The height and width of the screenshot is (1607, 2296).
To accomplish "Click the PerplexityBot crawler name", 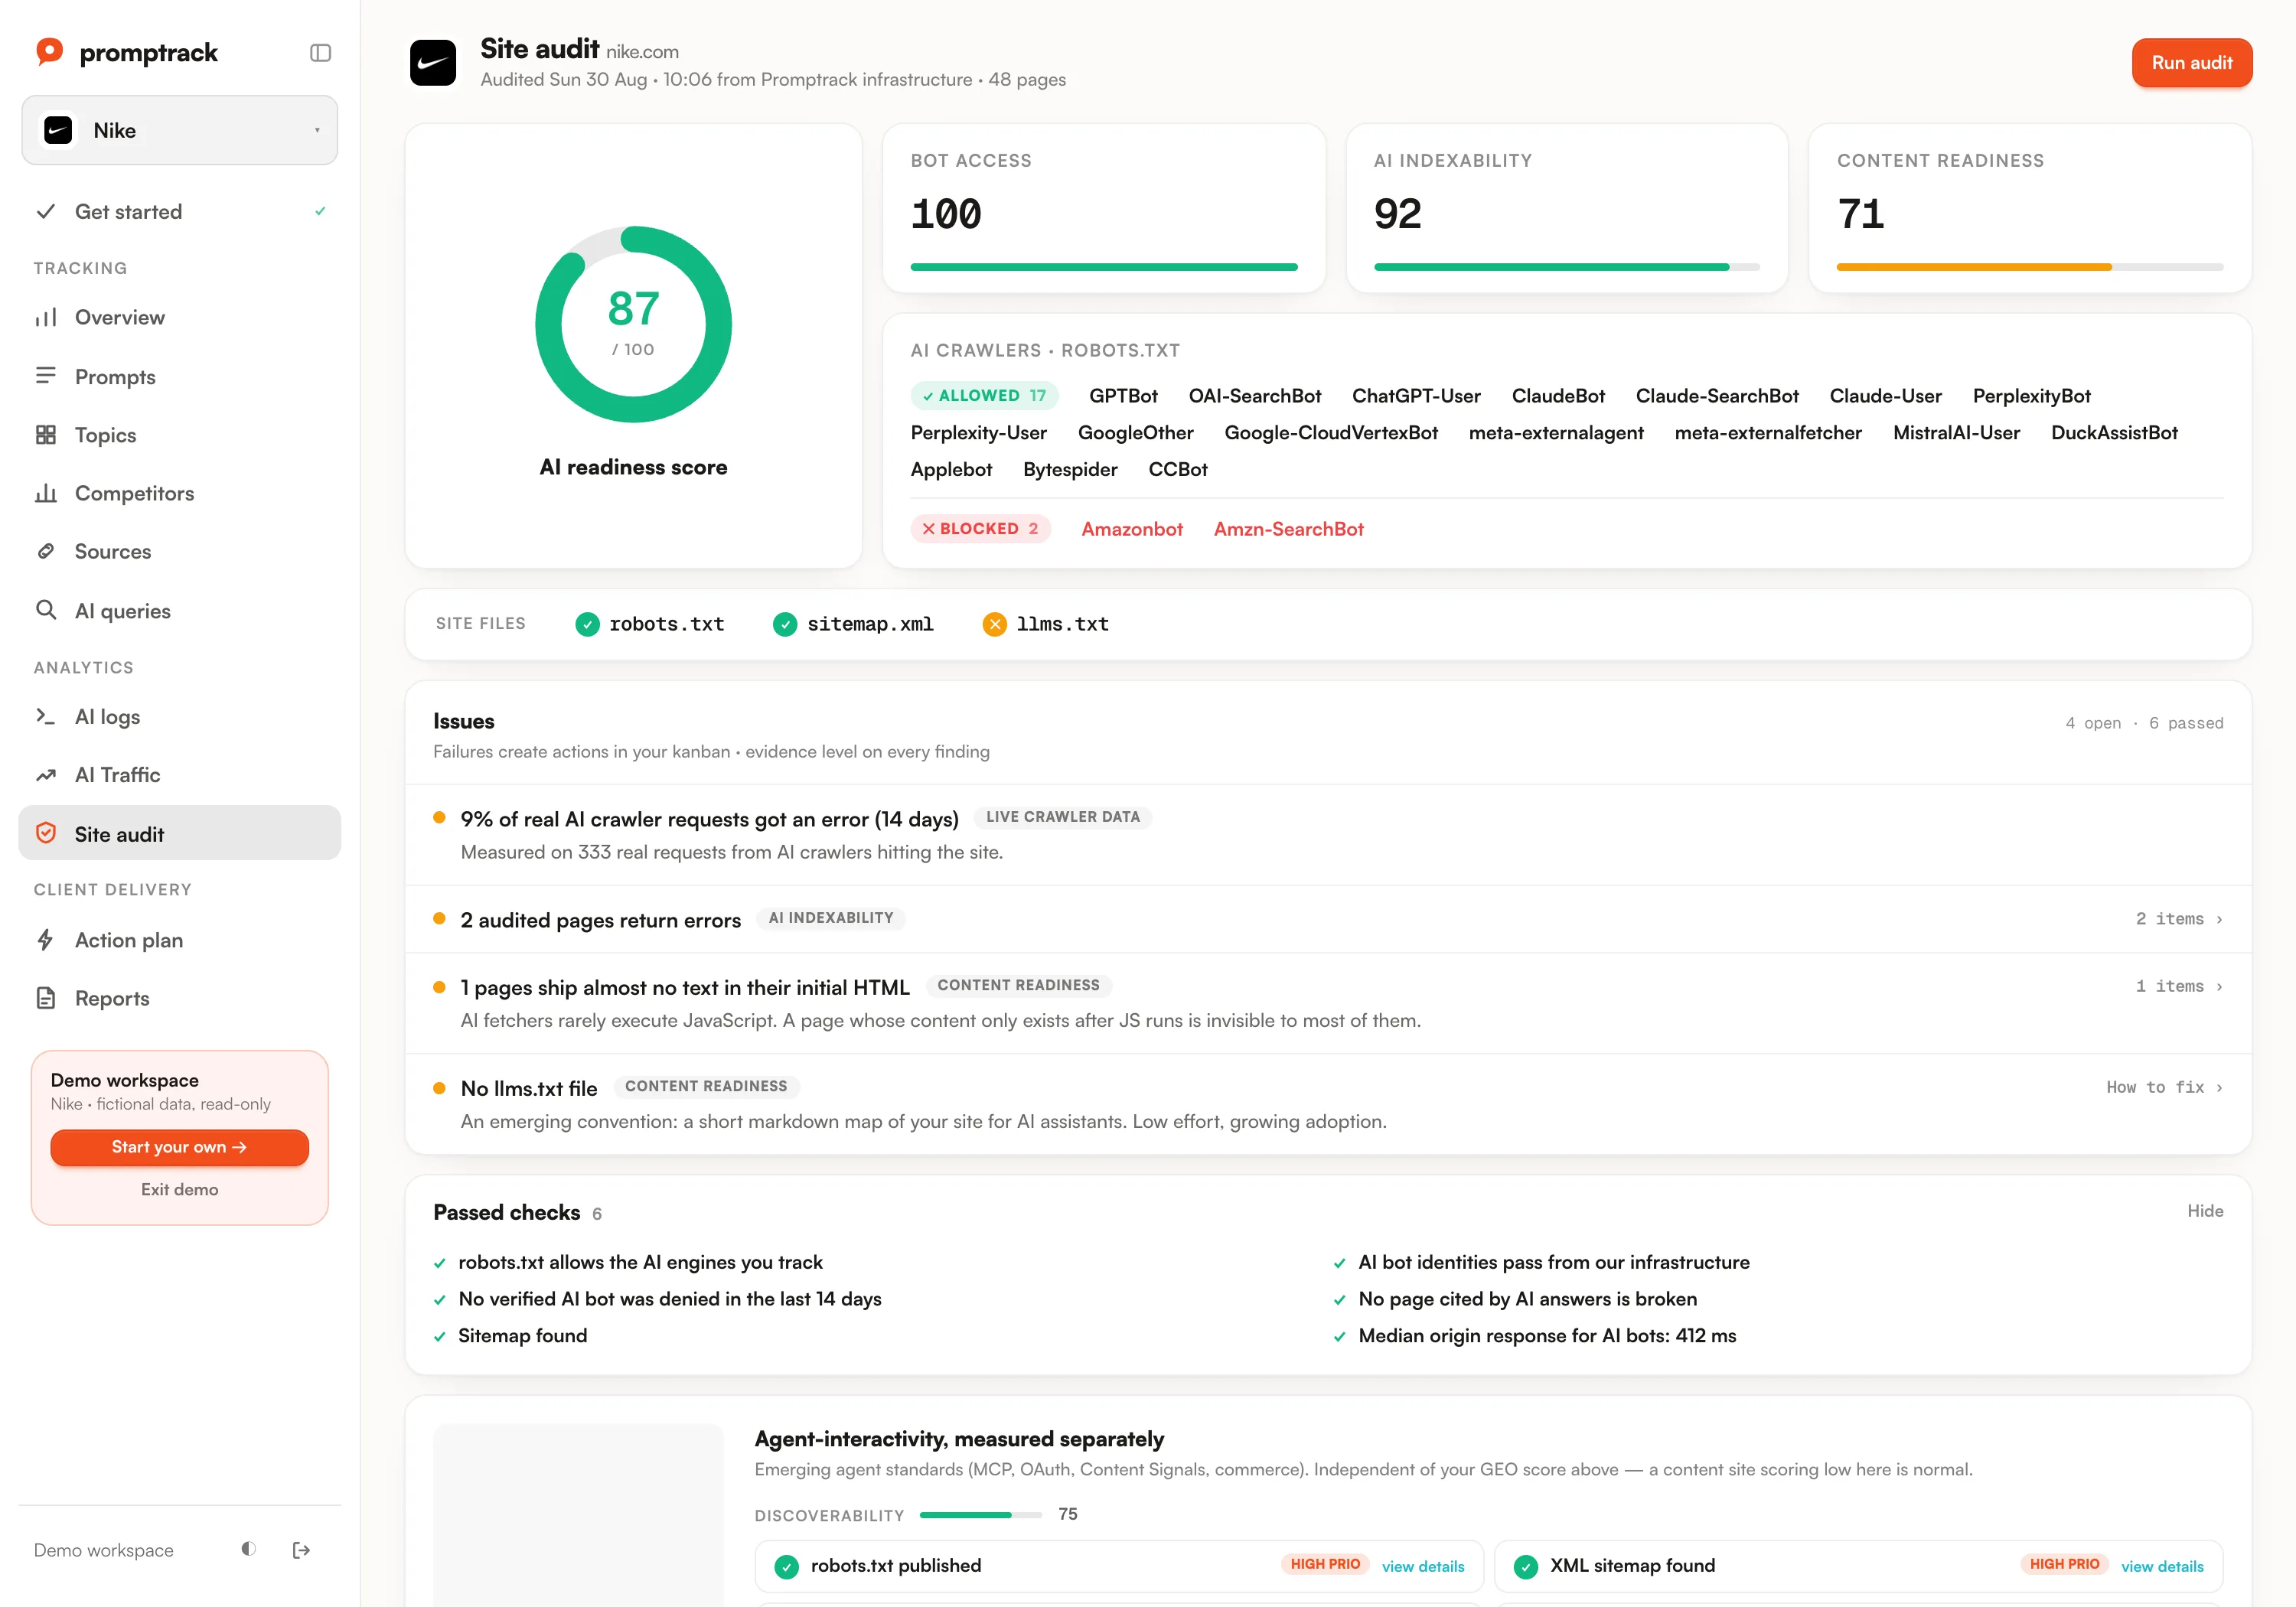I will coord(2031,396).
